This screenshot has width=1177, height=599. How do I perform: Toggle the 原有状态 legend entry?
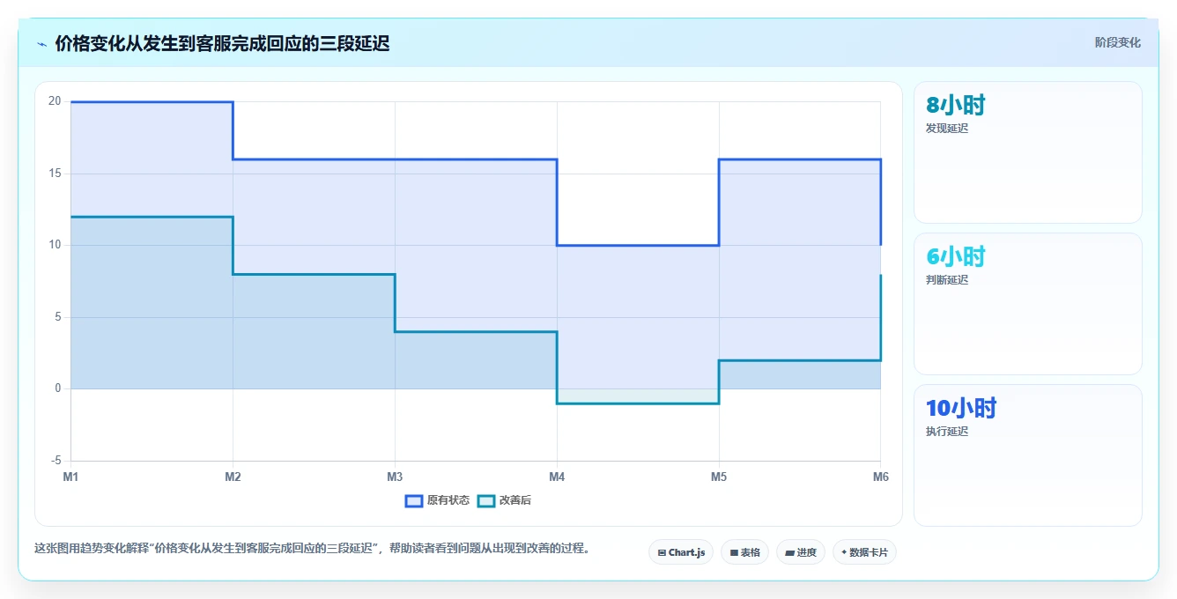437,500
